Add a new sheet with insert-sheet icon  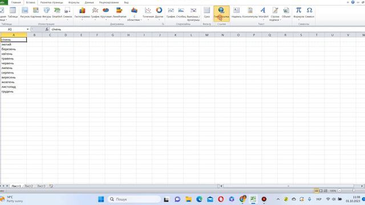51,186
